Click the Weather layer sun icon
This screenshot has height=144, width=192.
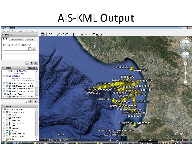10,128
